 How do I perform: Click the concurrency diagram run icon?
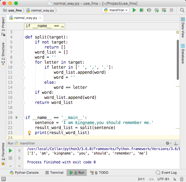click(x=164, y=10)
